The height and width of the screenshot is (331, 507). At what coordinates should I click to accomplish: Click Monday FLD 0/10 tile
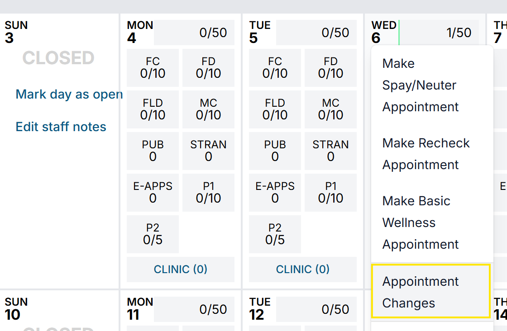coord(153,109)
